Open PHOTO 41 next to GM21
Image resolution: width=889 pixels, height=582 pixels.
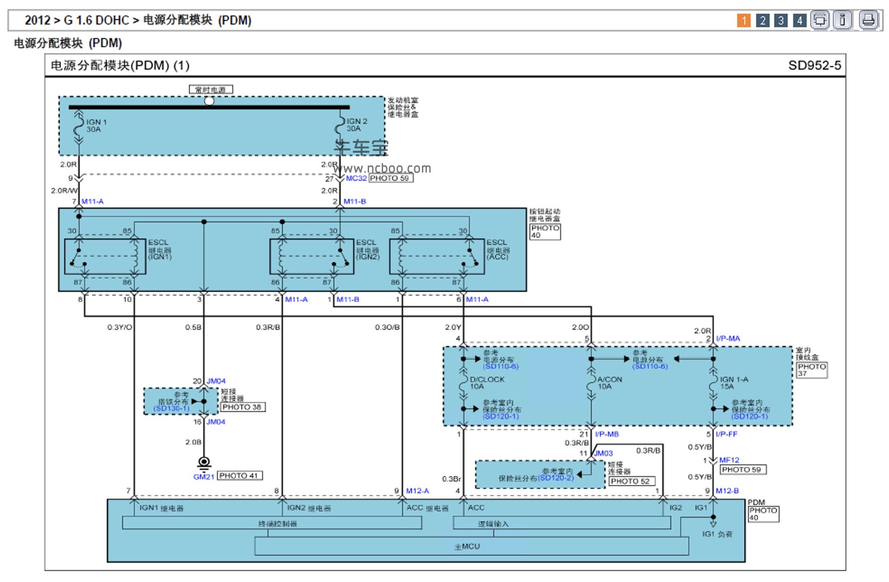coord(239,476)
